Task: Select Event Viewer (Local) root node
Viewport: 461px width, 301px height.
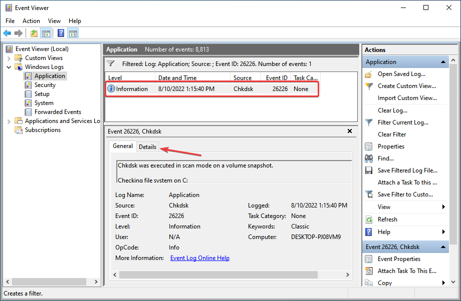Action: tap(42, 49)
